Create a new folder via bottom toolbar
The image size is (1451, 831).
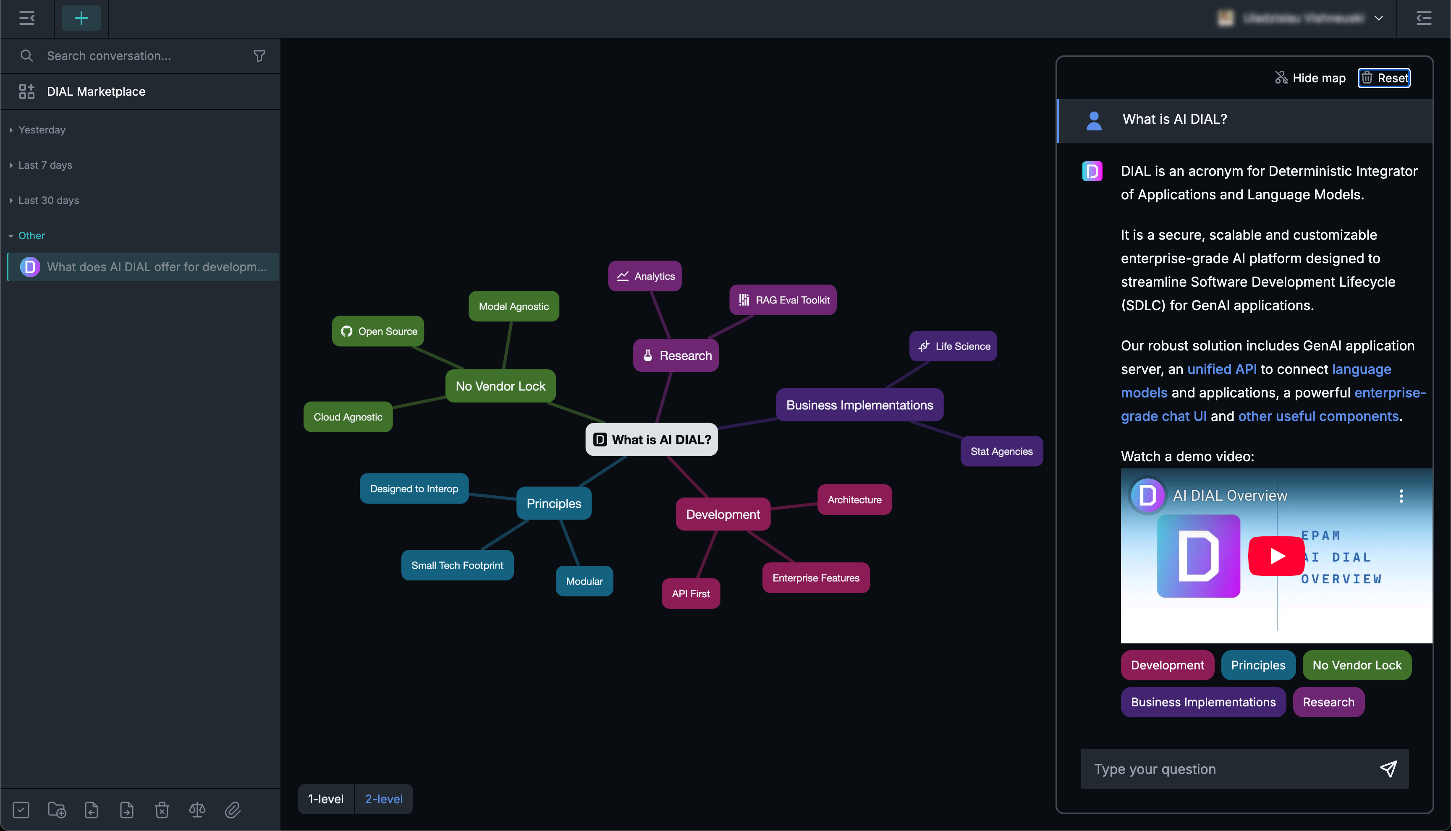(57, 809)
